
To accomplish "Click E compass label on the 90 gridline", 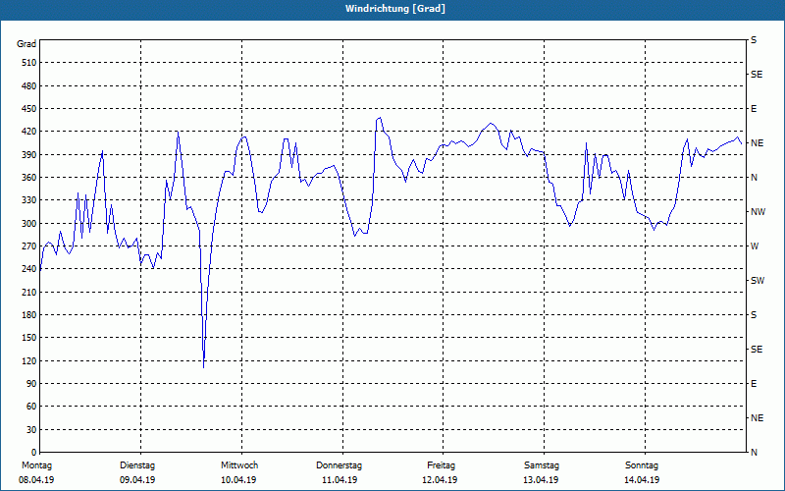I will click(754, 384).
